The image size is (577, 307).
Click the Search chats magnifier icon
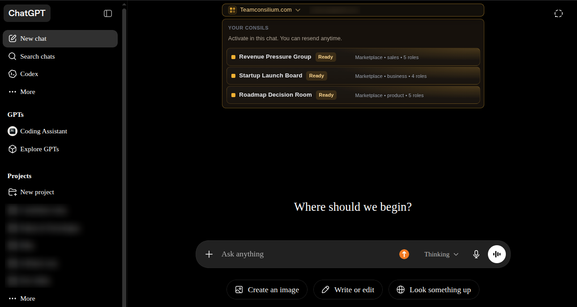pos(13,56)
